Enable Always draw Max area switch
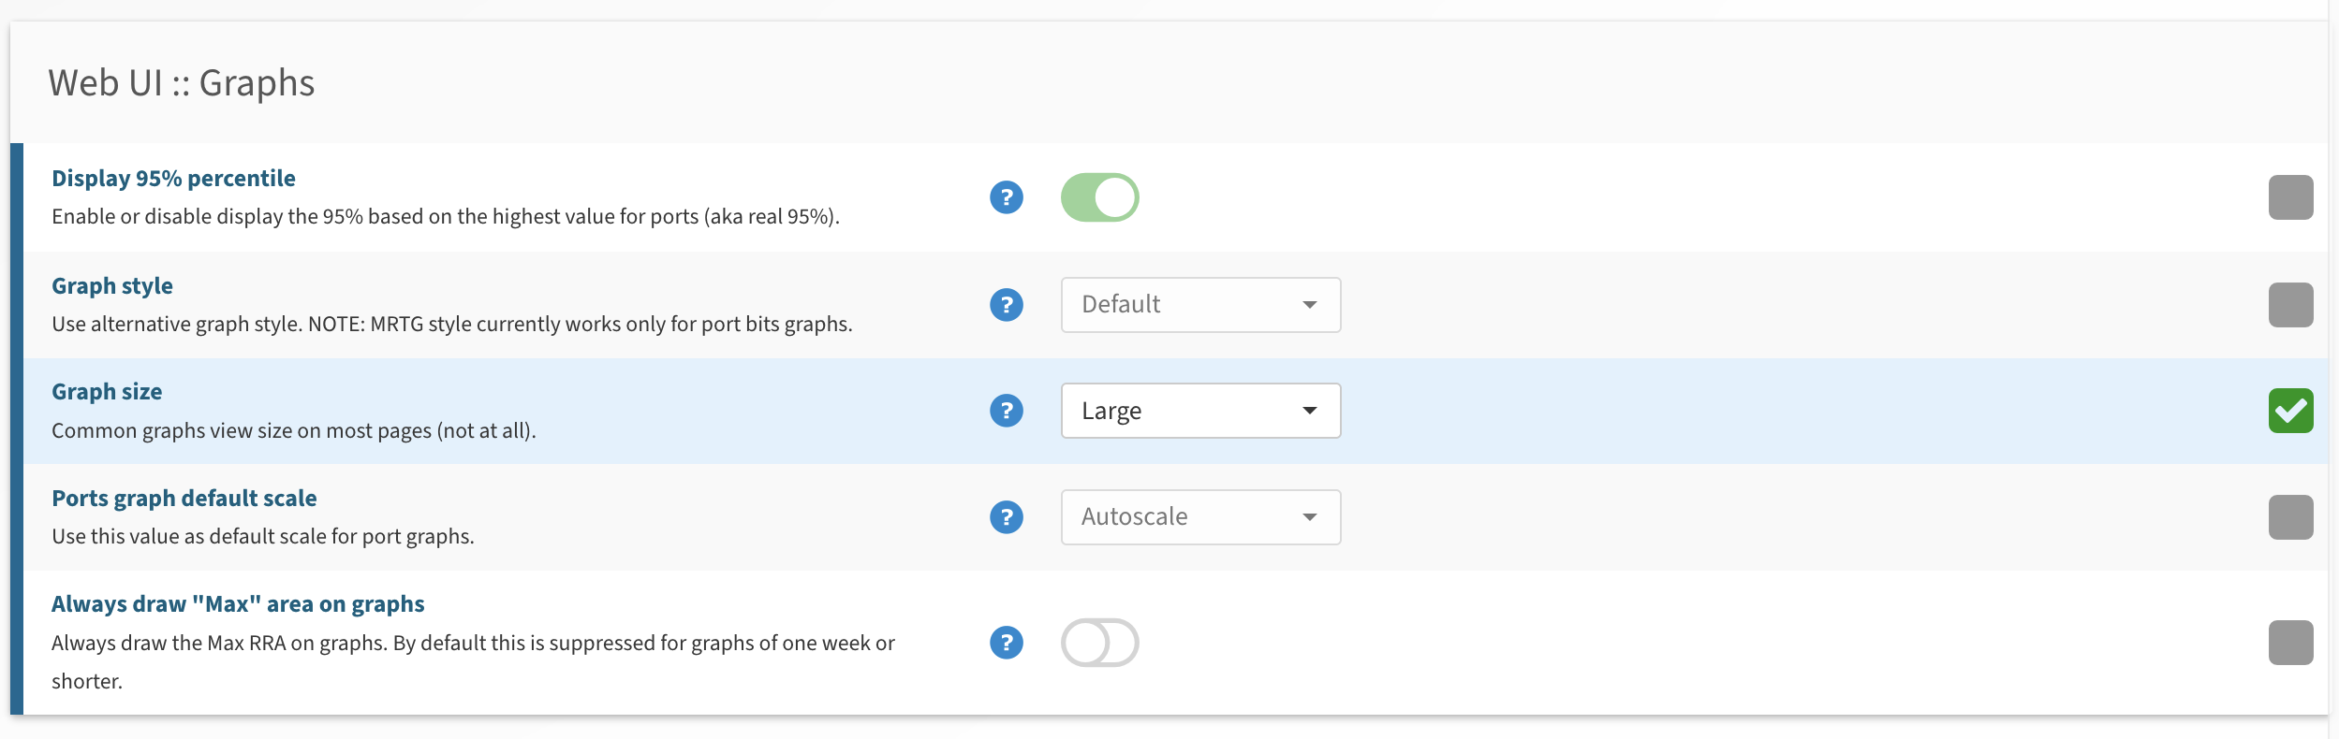The image size is (2339, 739). pyautogui.click(x=1100, y=643)
